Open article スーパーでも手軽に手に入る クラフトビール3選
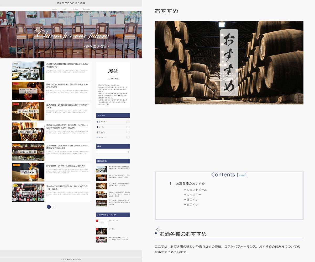Image resolution: width=315 pixels, height=262 pixels. point(67,188)
